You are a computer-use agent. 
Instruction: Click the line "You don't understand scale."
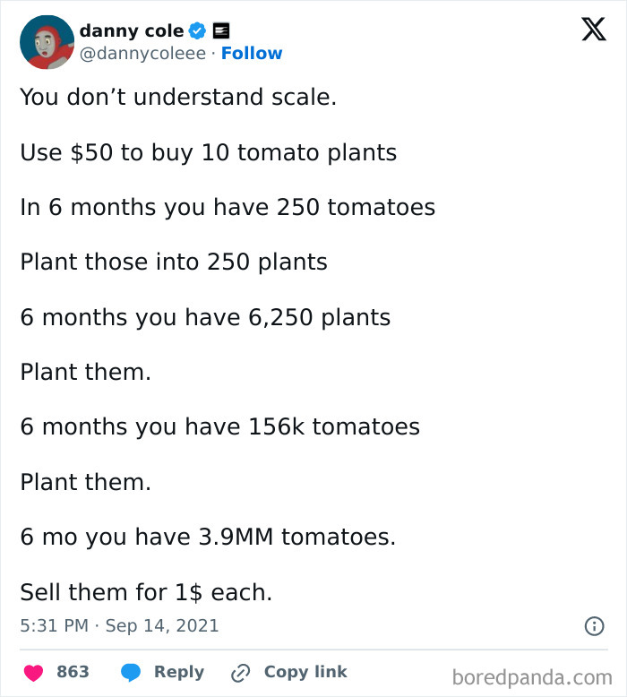coord(178,97)
